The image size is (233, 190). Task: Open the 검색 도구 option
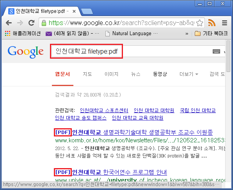pos(217,74)
